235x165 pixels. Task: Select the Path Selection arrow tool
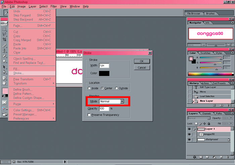(4, 67)
